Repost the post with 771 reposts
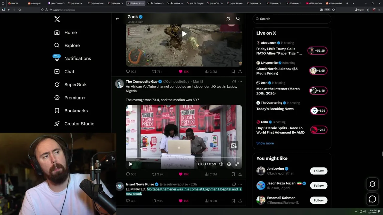The width and height of the screenshot is (383, 215). pyautogui.click(x=157, y=72)
